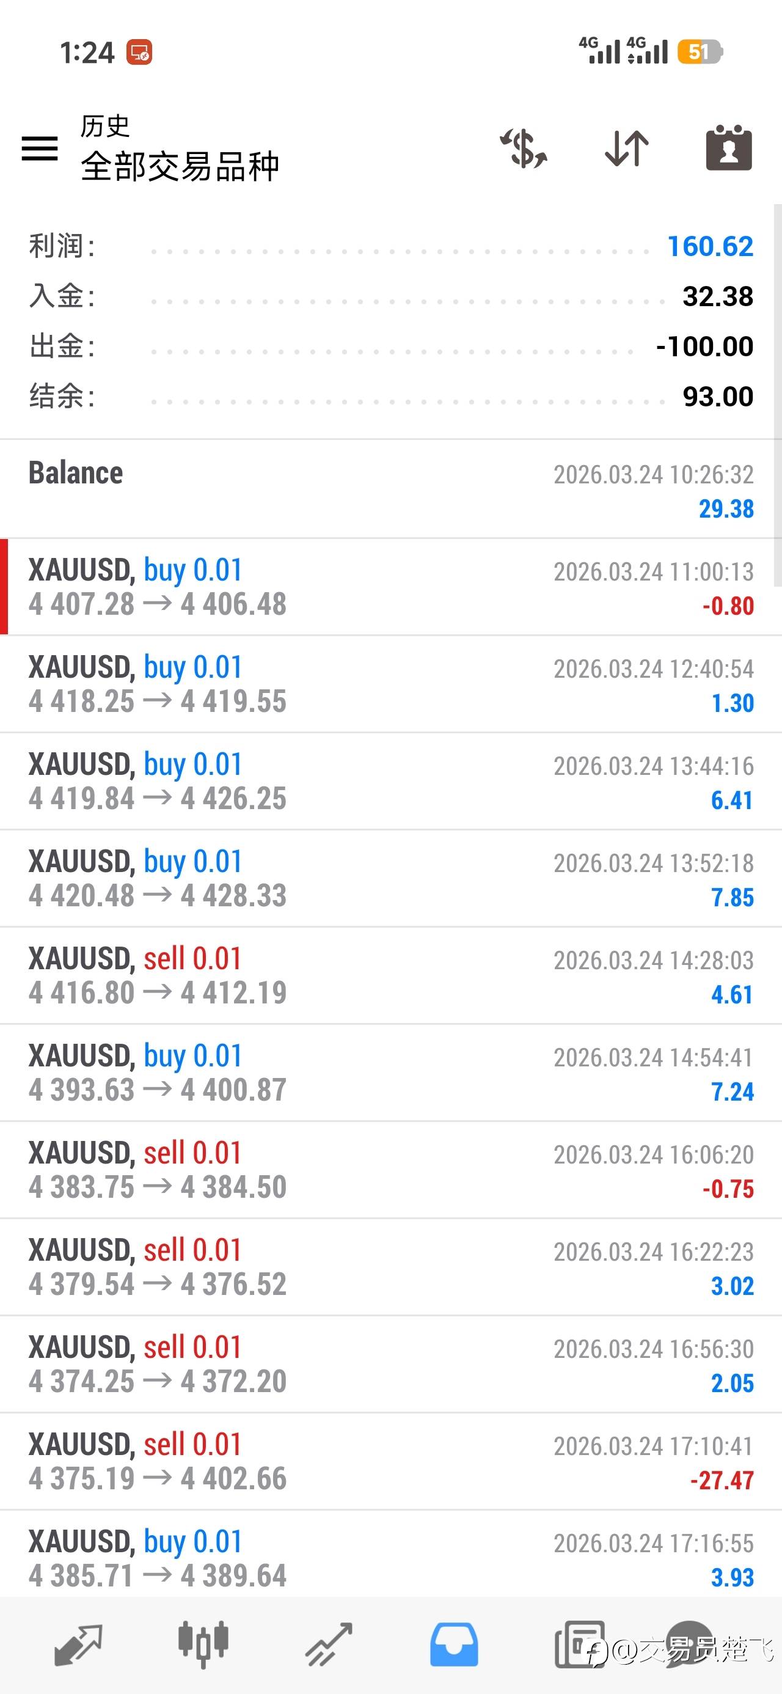The height and width of the screenshot is (1694, 782).
Task: Click the history list scrollbar
Action: point(777,395)
